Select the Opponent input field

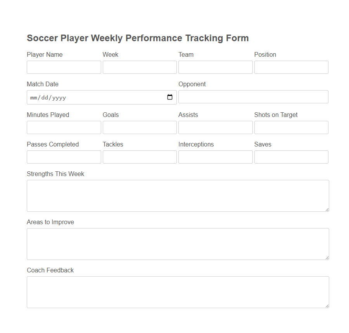pyautogui.click(x=253, y=97)
